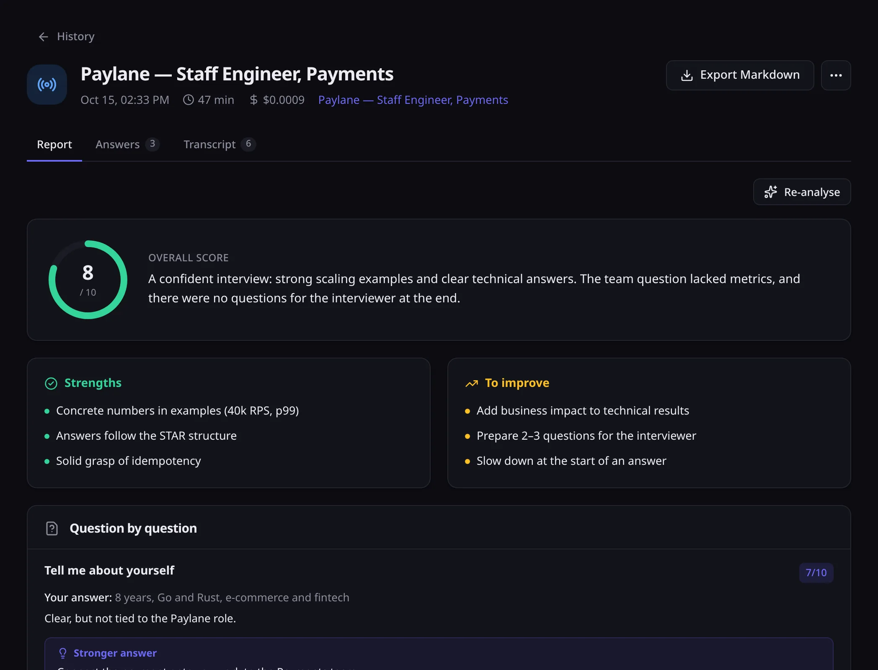The image size is (878, 670).
Task: Click the sparkle icon on Re-analyse
Action: point(771,192)
